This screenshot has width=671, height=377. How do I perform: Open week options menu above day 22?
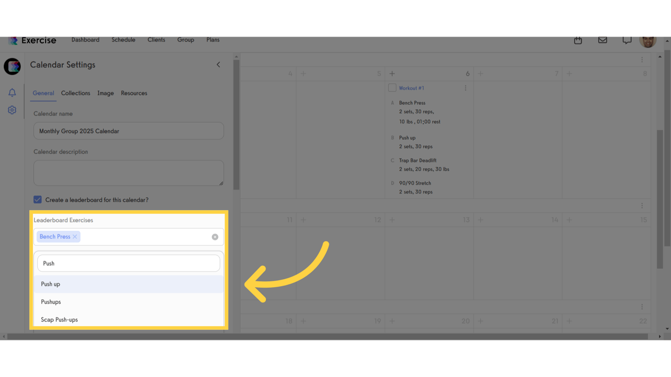tap(642, 307)
